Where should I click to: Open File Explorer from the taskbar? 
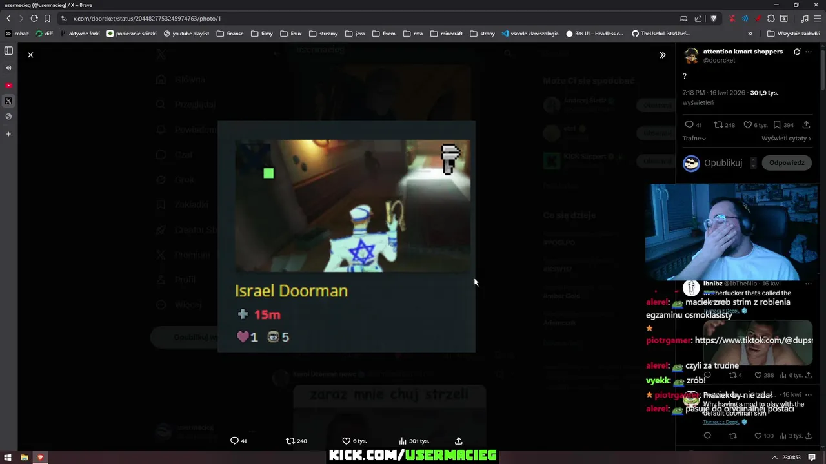(24, 458)
